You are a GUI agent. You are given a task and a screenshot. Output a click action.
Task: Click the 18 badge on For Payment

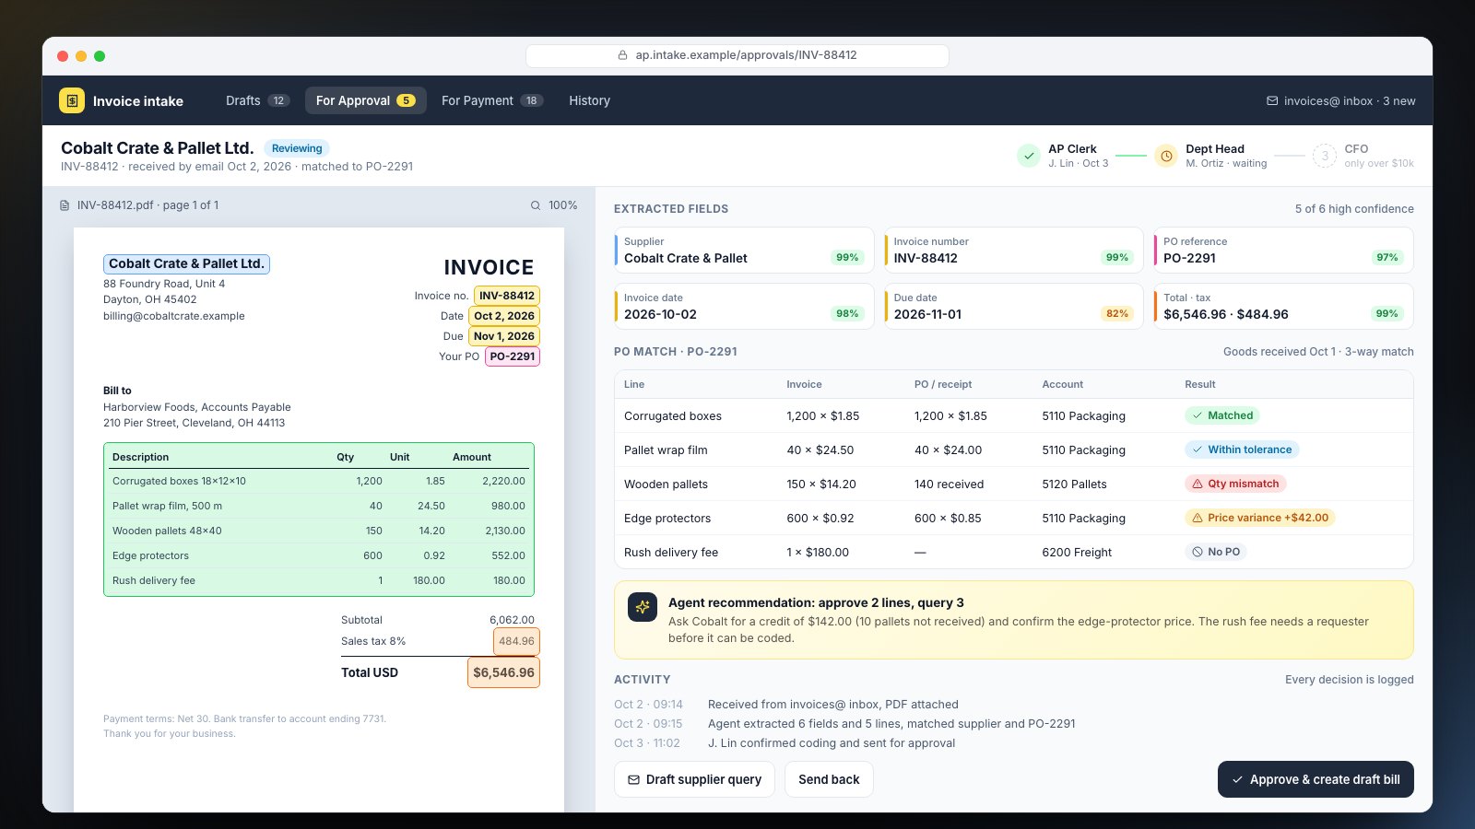point(531,100)
